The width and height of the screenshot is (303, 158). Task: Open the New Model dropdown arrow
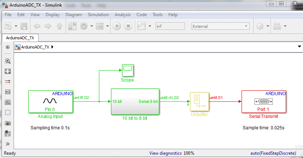coord(16,26)
